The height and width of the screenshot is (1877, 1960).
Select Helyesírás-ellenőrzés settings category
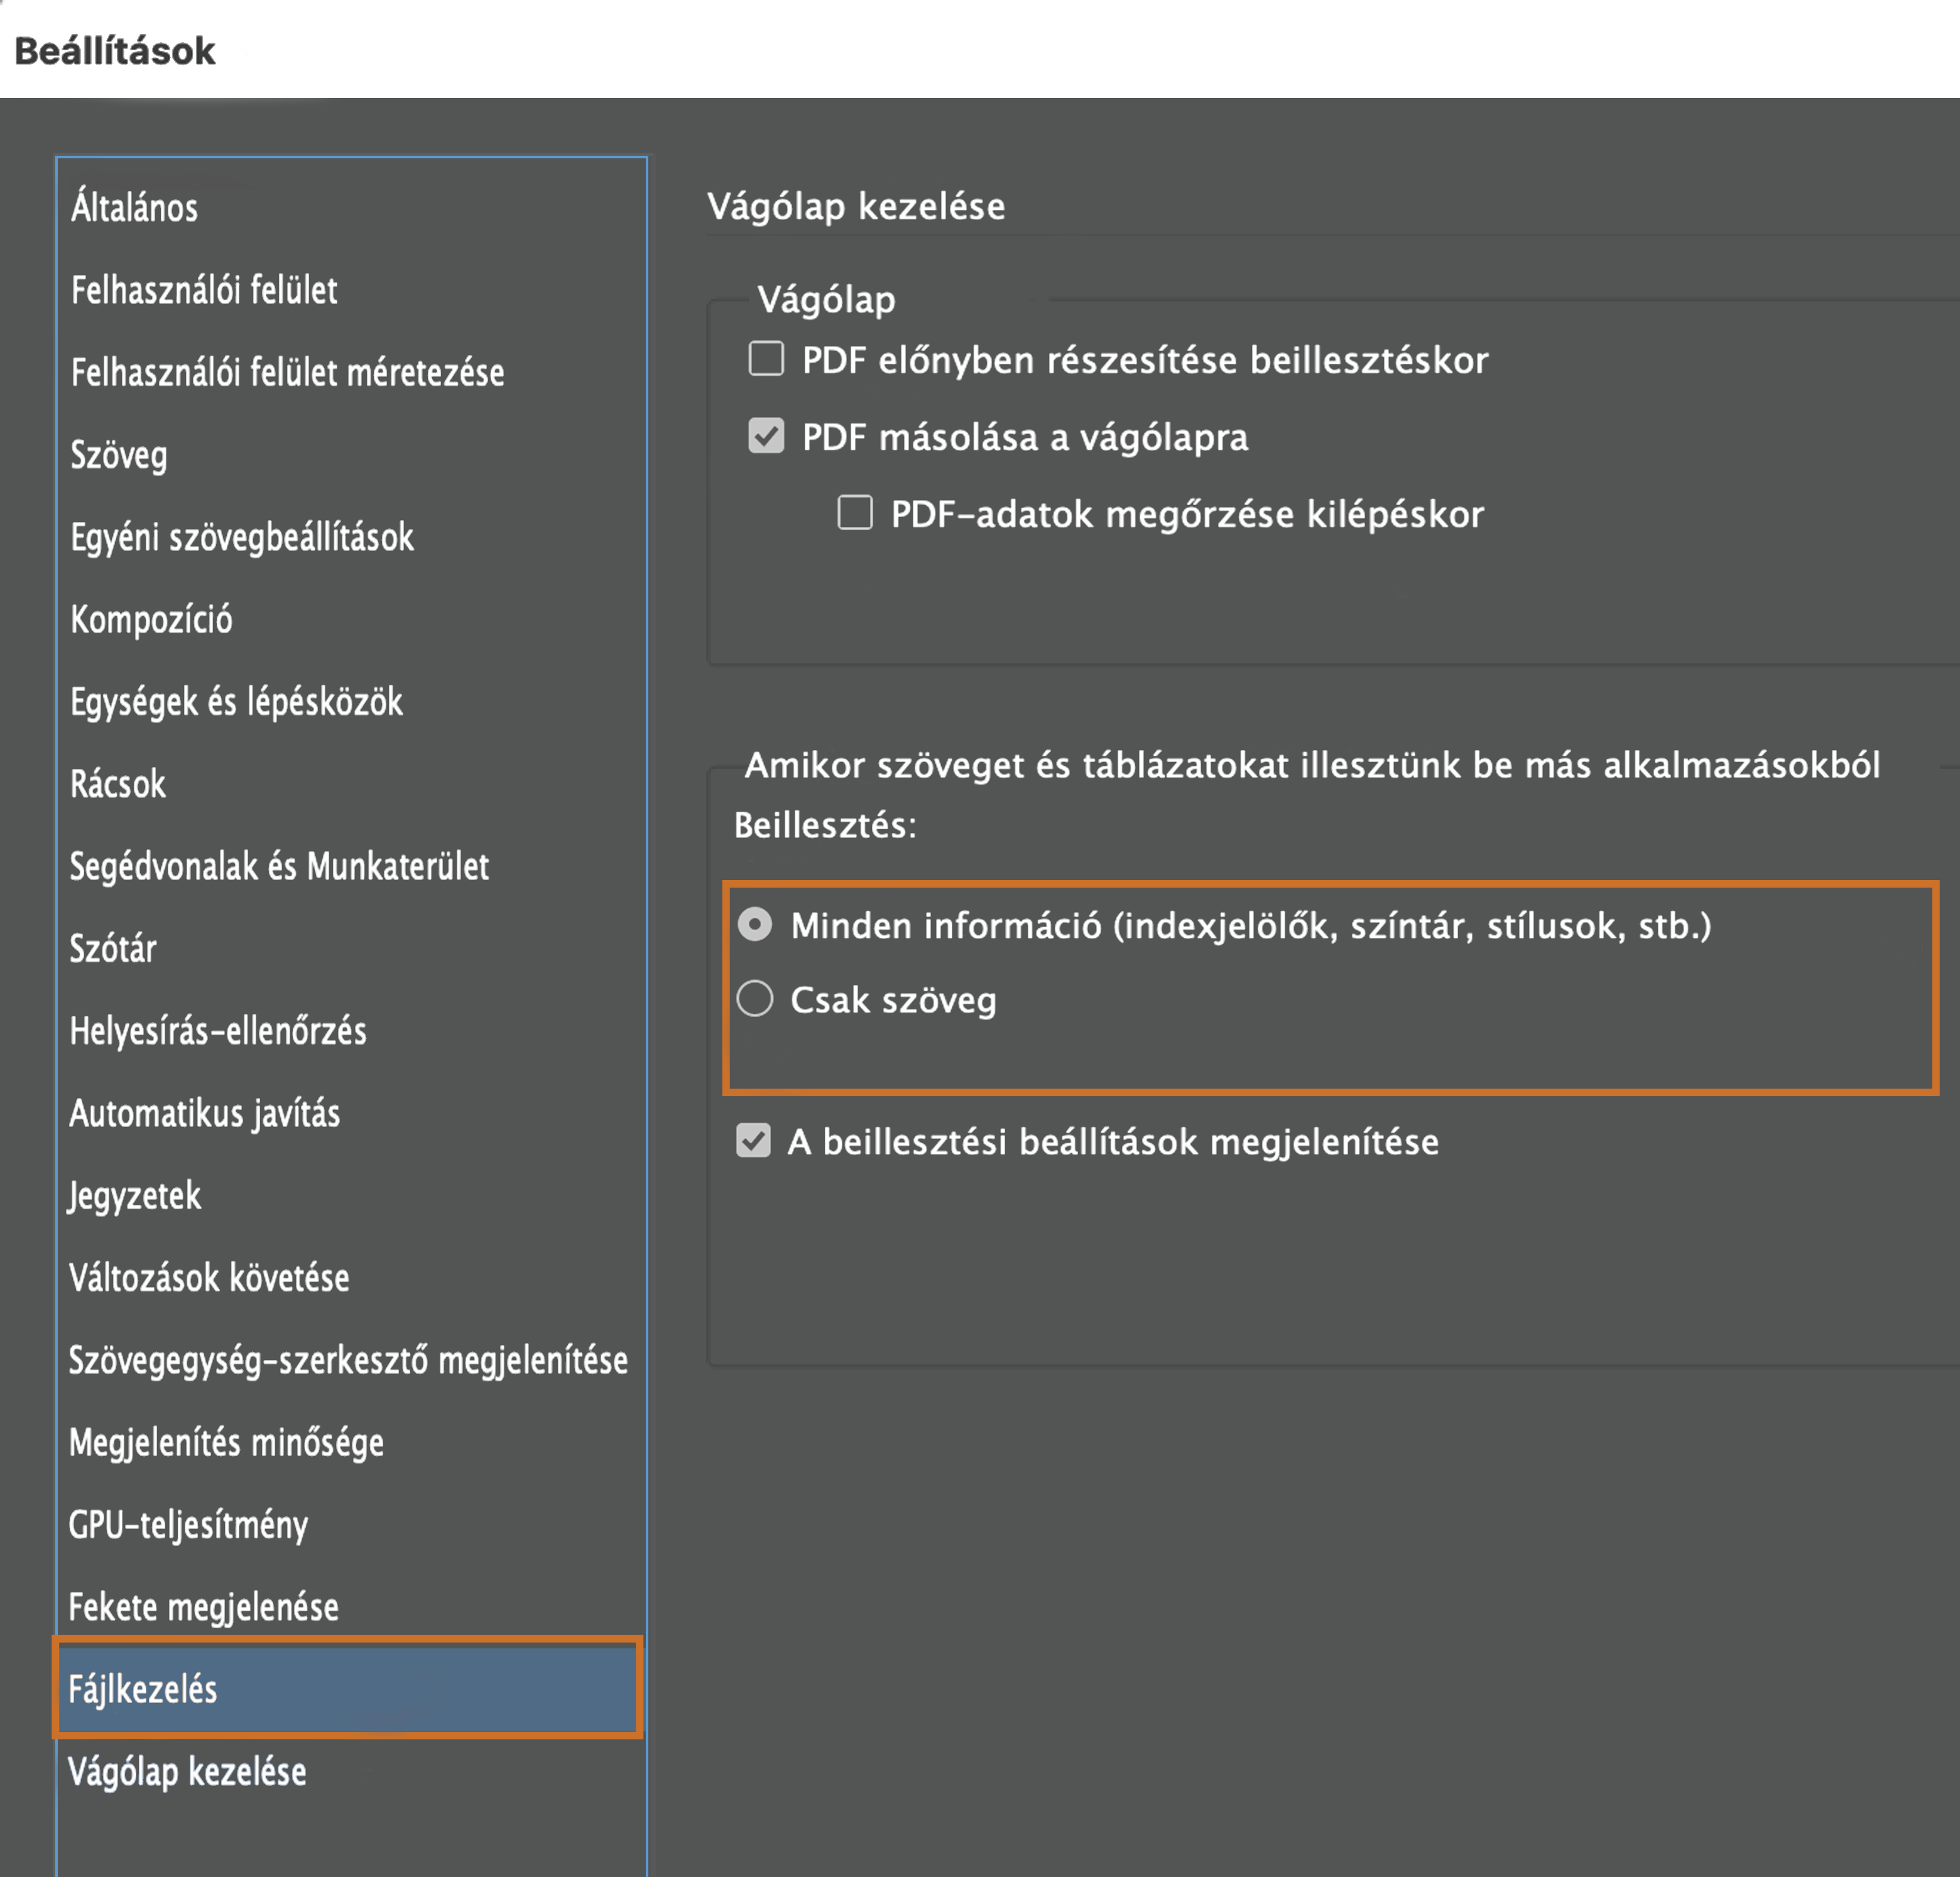pos(218,1031)
